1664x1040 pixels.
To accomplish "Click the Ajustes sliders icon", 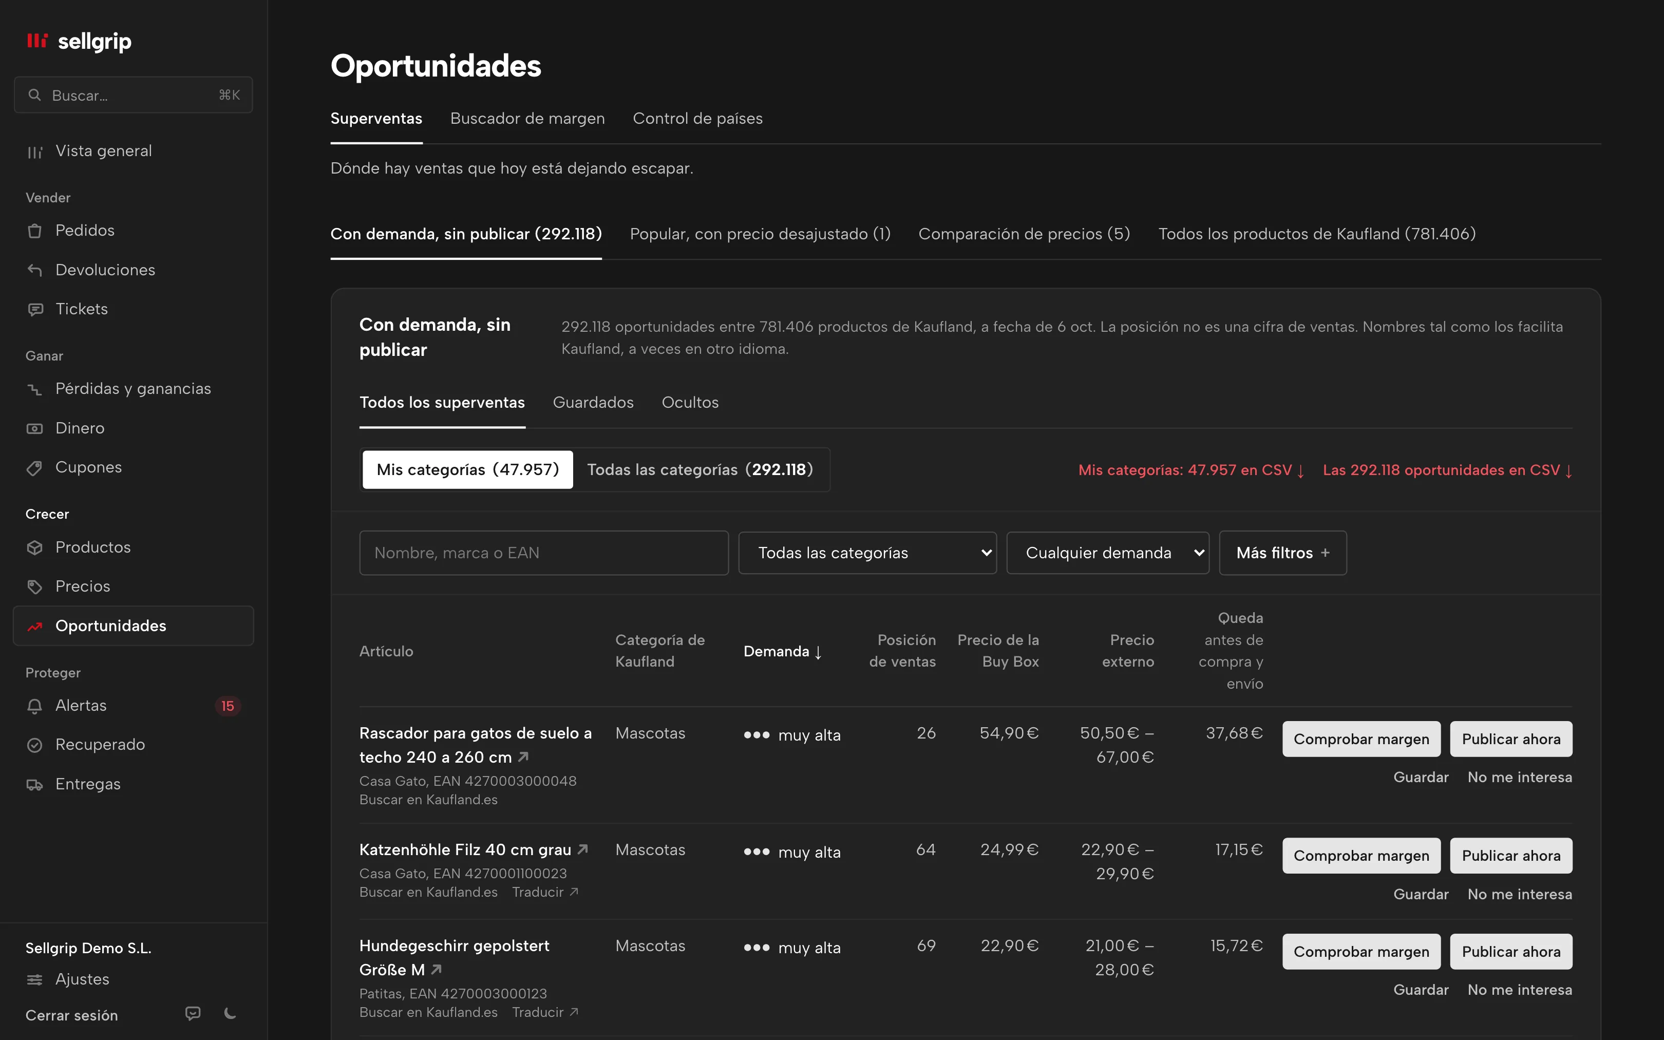I will point(34,979).
